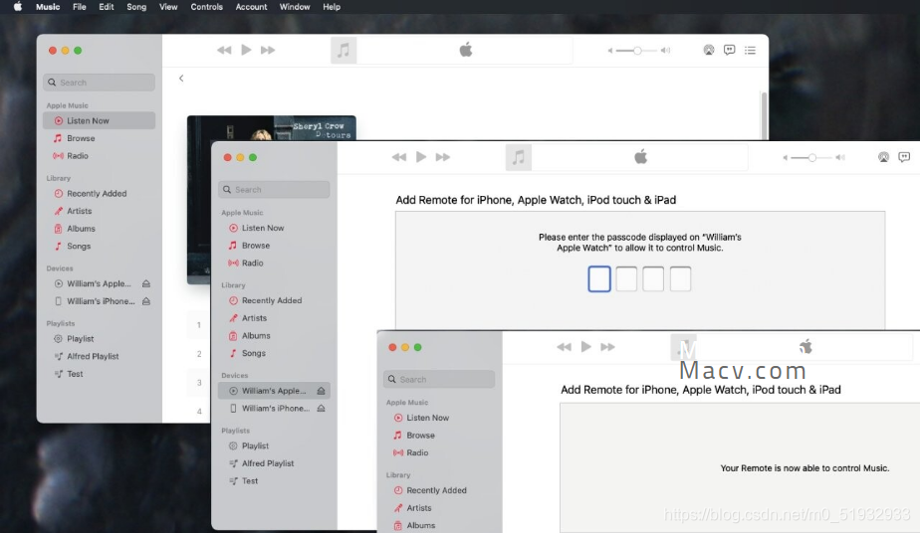Click fast-forward button in middle Music window
920x533 pixels.
443,157
